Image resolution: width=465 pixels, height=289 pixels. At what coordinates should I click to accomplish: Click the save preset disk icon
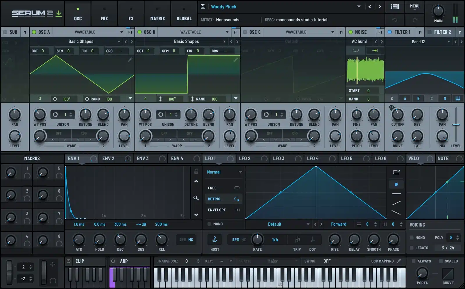(203, 6)
